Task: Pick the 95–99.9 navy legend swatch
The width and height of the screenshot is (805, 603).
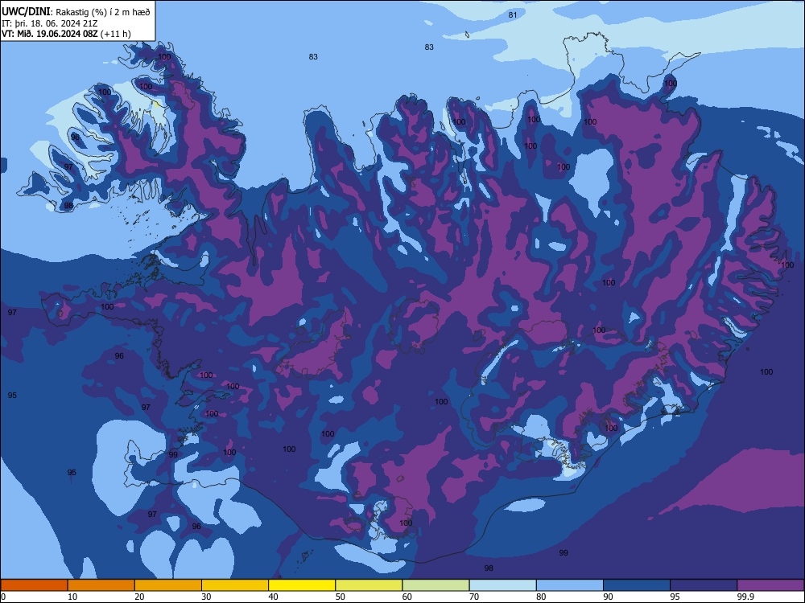Action: [704, 585]
